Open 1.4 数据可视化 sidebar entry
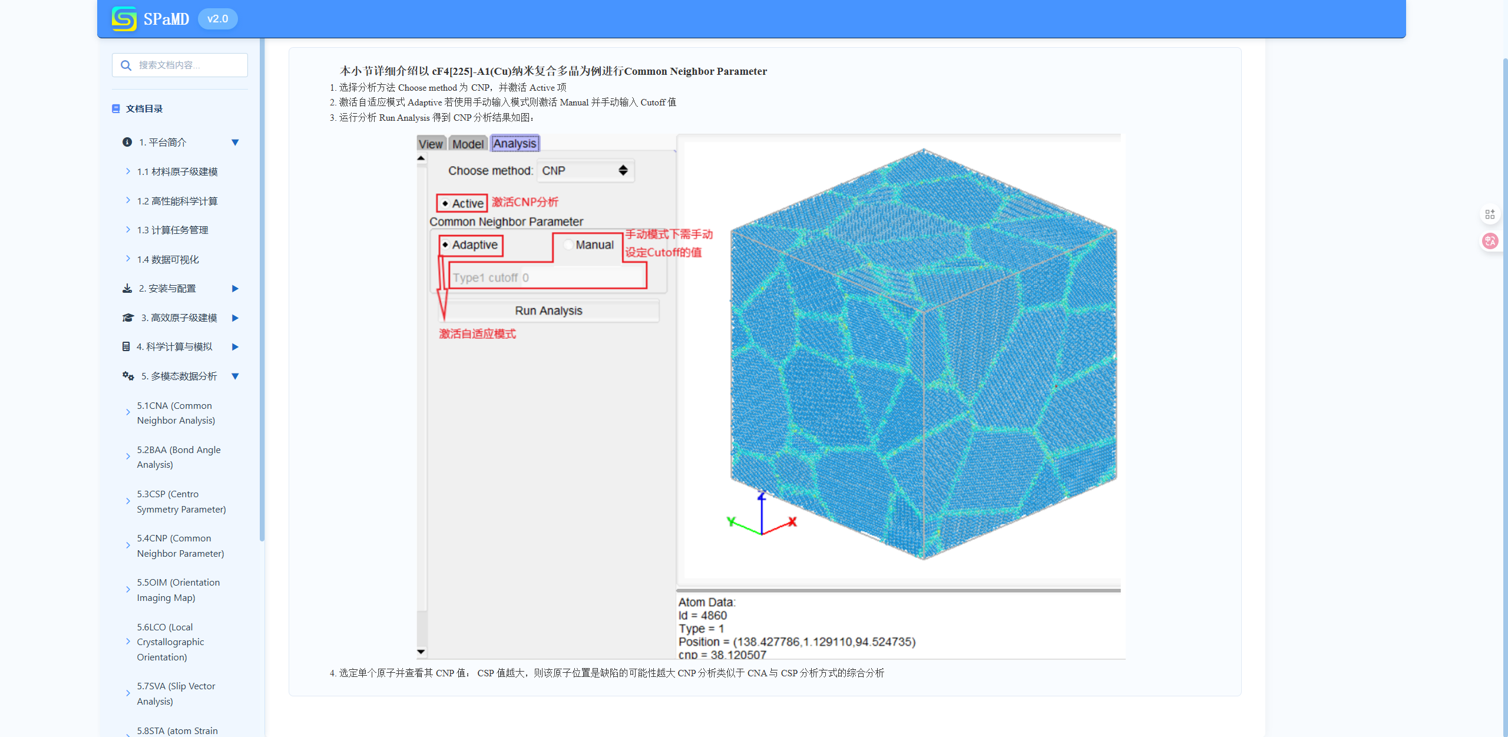The width and height of the screenshot is (1508, 737). [168, 259]
